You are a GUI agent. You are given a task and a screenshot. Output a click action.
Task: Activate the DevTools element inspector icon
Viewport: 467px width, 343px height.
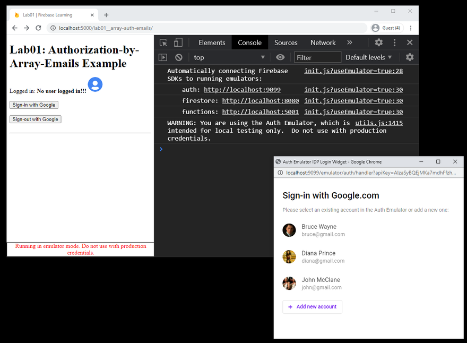pyautogui.click(x=163, y=42)
